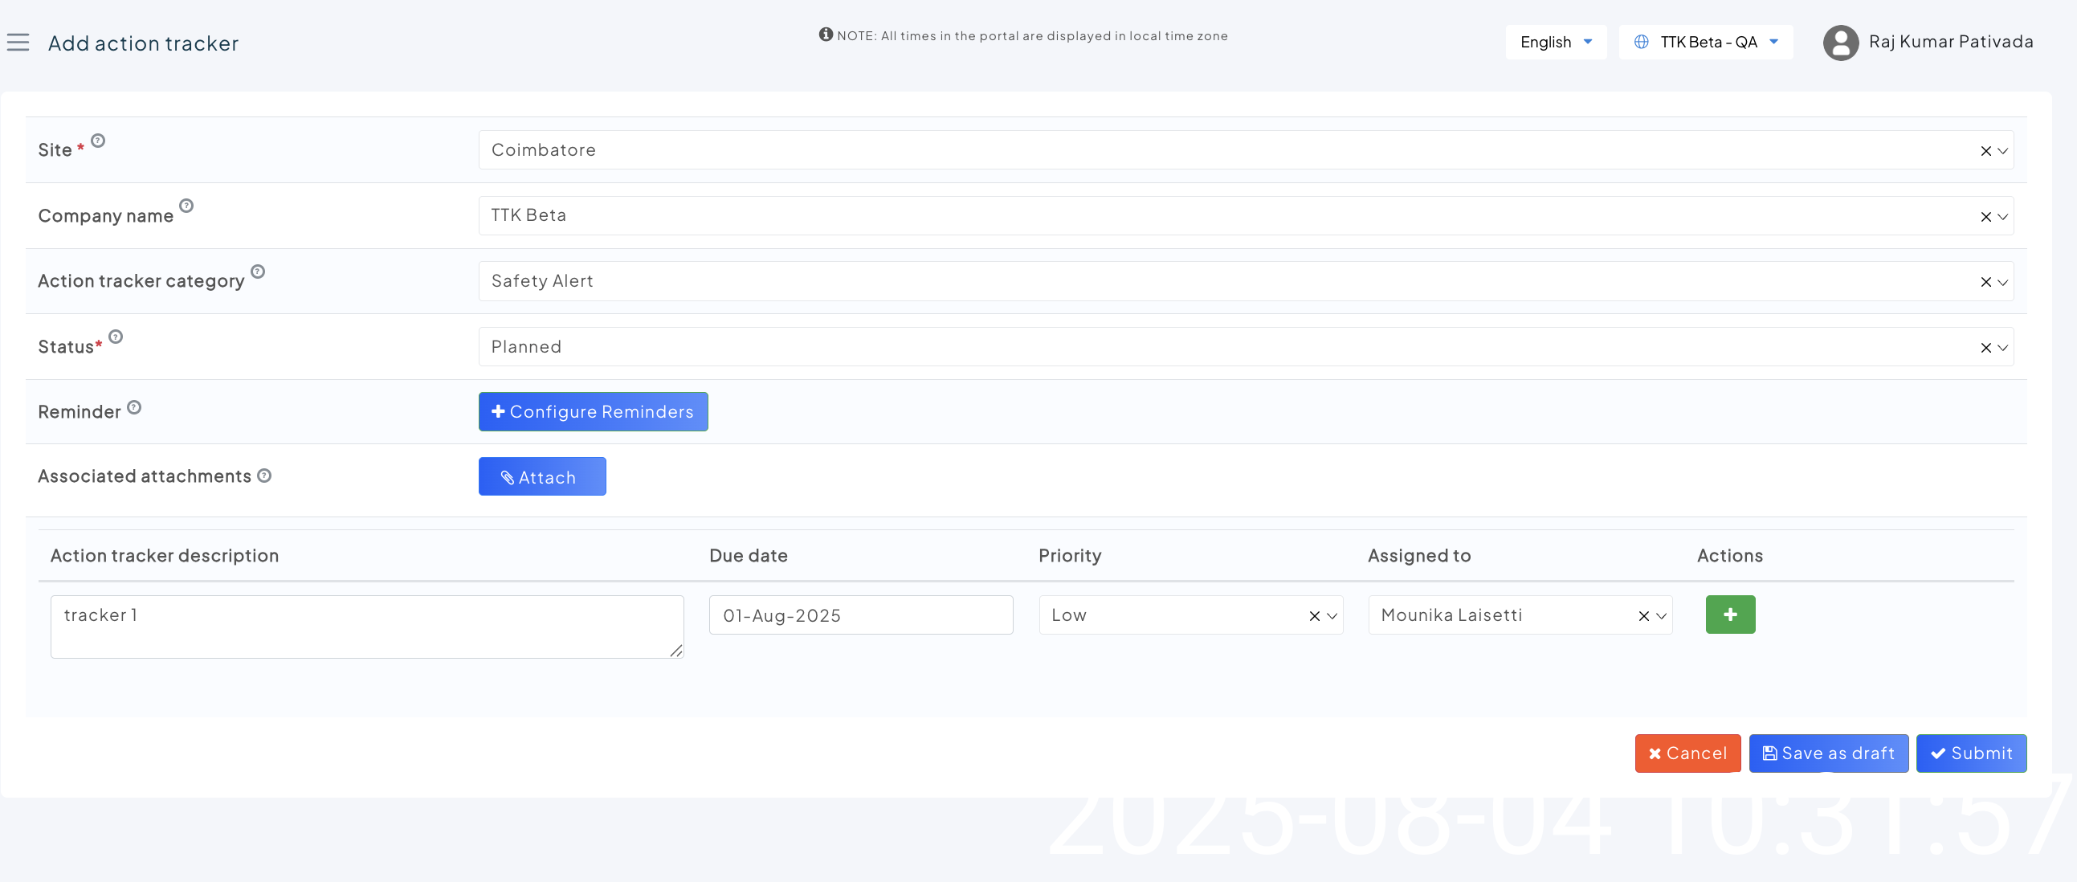Open the TTK Beta - QA tenant selector
Image resolution: width=2077 pixels, height=882 pixels.
(x=1705, y=43)
